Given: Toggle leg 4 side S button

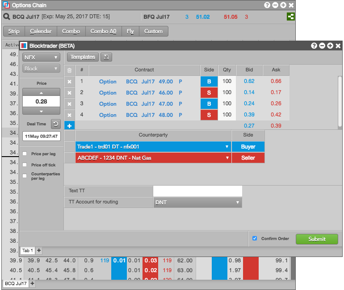Looking at the screenshot, I should click(x=209, y=115).
